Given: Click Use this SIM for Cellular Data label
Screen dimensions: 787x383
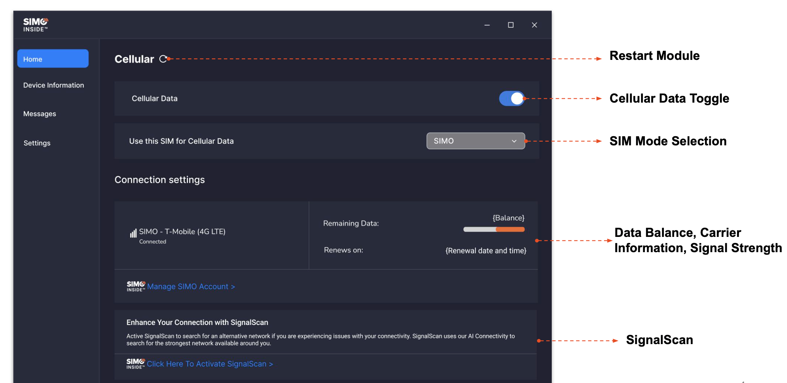Looking at the screenshot, I should 181,141.
